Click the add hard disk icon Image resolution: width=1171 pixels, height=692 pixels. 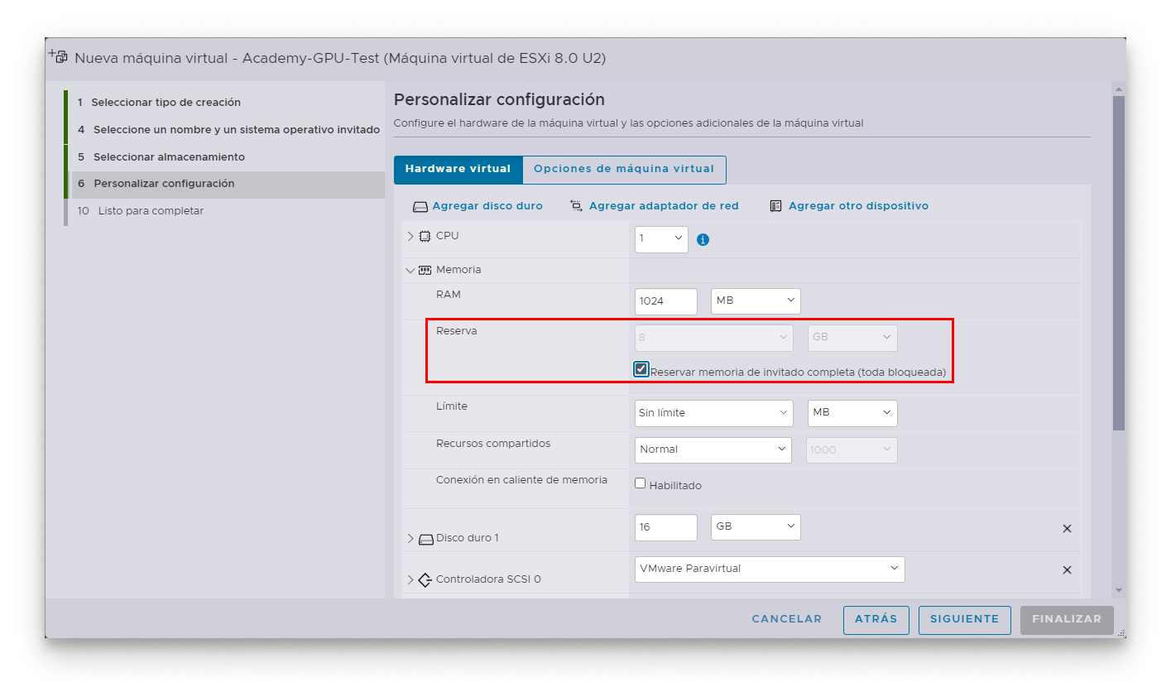(x=420, y=206)
